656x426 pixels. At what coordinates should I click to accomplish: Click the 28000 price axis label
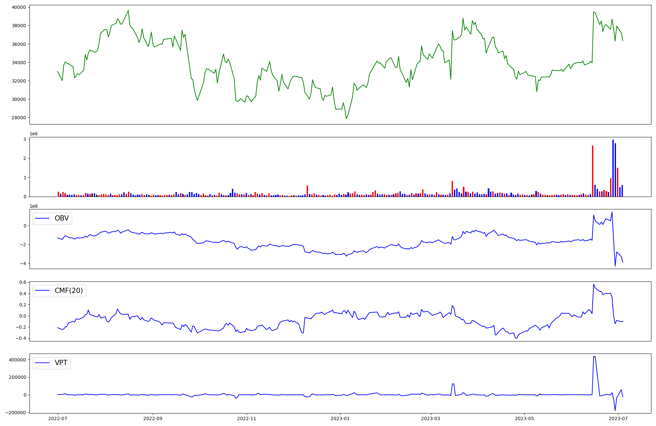click(x=18, y=118)
